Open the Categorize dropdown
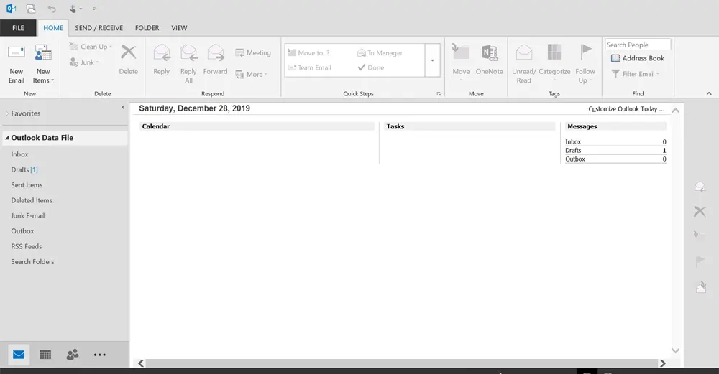Image resolution: width=719 pixels, height=374 pixels. tap(554, 63)
